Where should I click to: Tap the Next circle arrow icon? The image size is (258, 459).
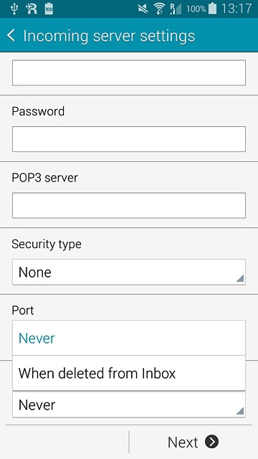pos(211,442)
